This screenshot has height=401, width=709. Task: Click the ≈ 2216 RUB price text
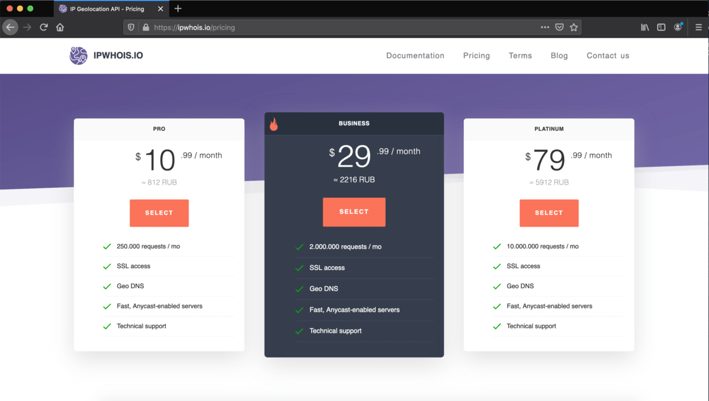[354, 179]
